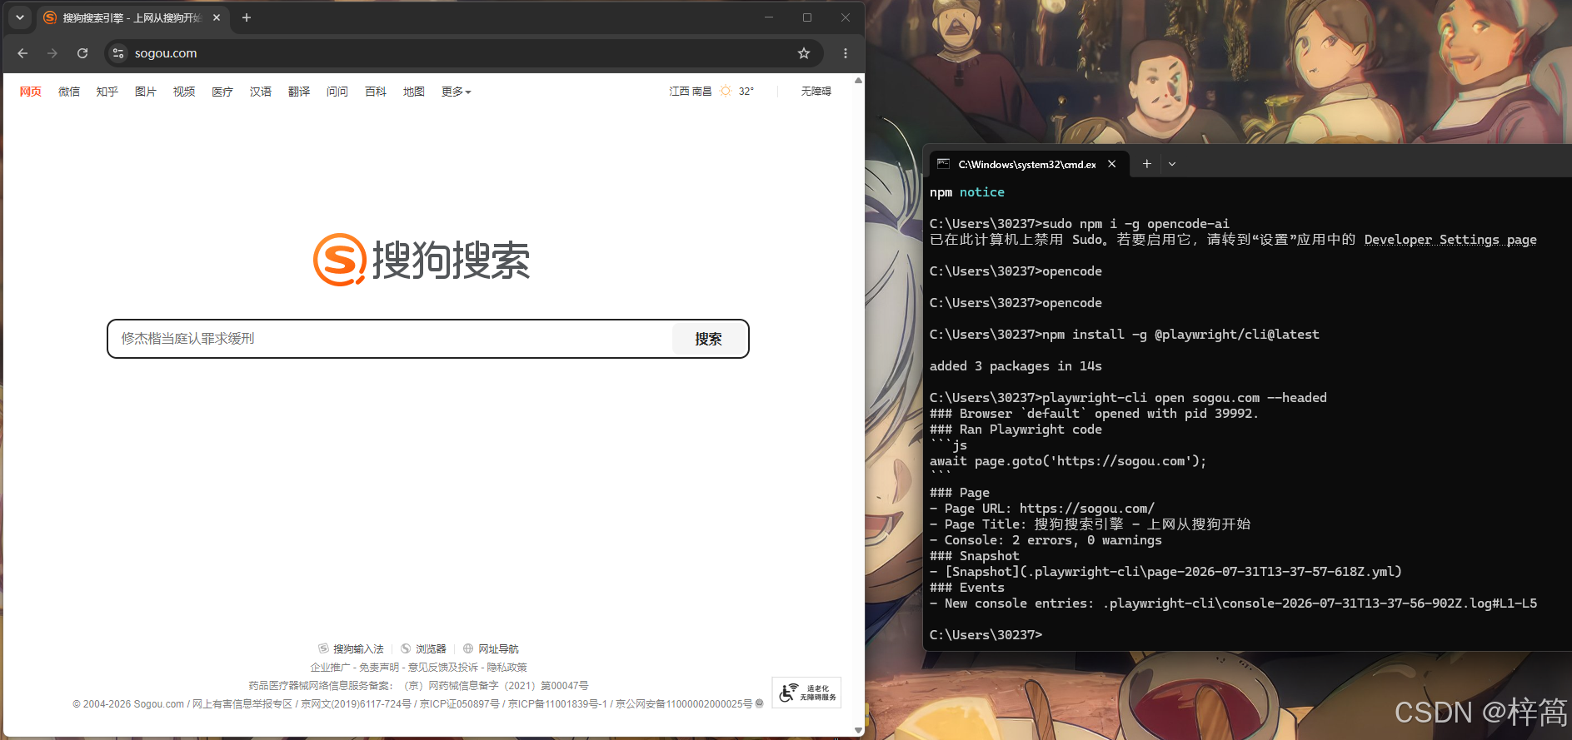Image resolution: width=1572 pixels, height=740 pixels.
Task: Open the Chrome tab search dropdown
Action: 20,17
